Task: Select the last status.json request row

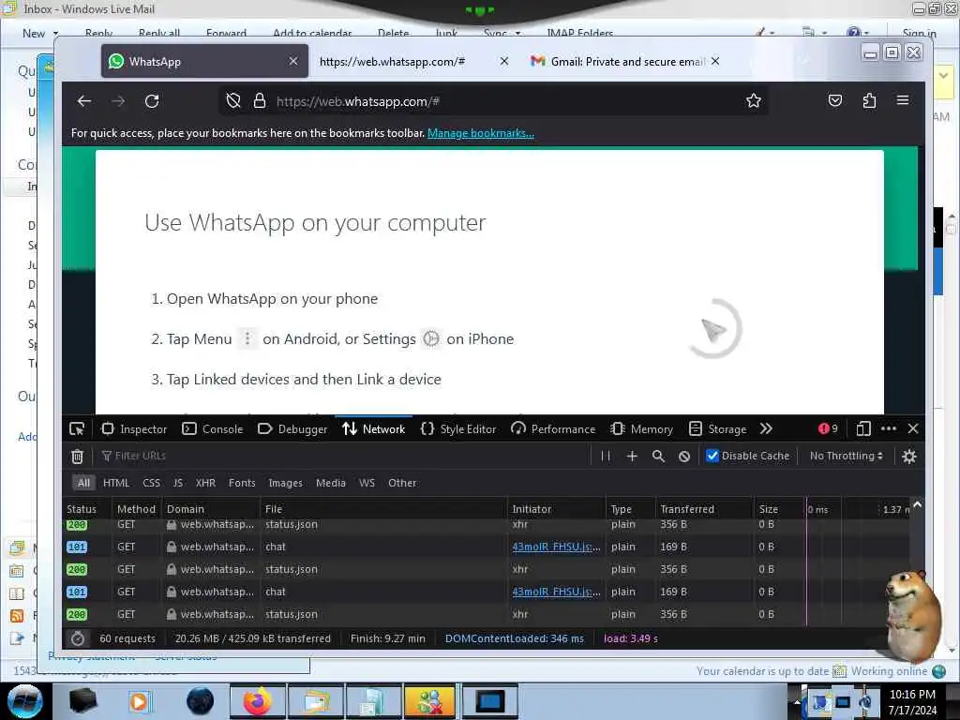Action: pyautogui.click(x=487, y=615)
